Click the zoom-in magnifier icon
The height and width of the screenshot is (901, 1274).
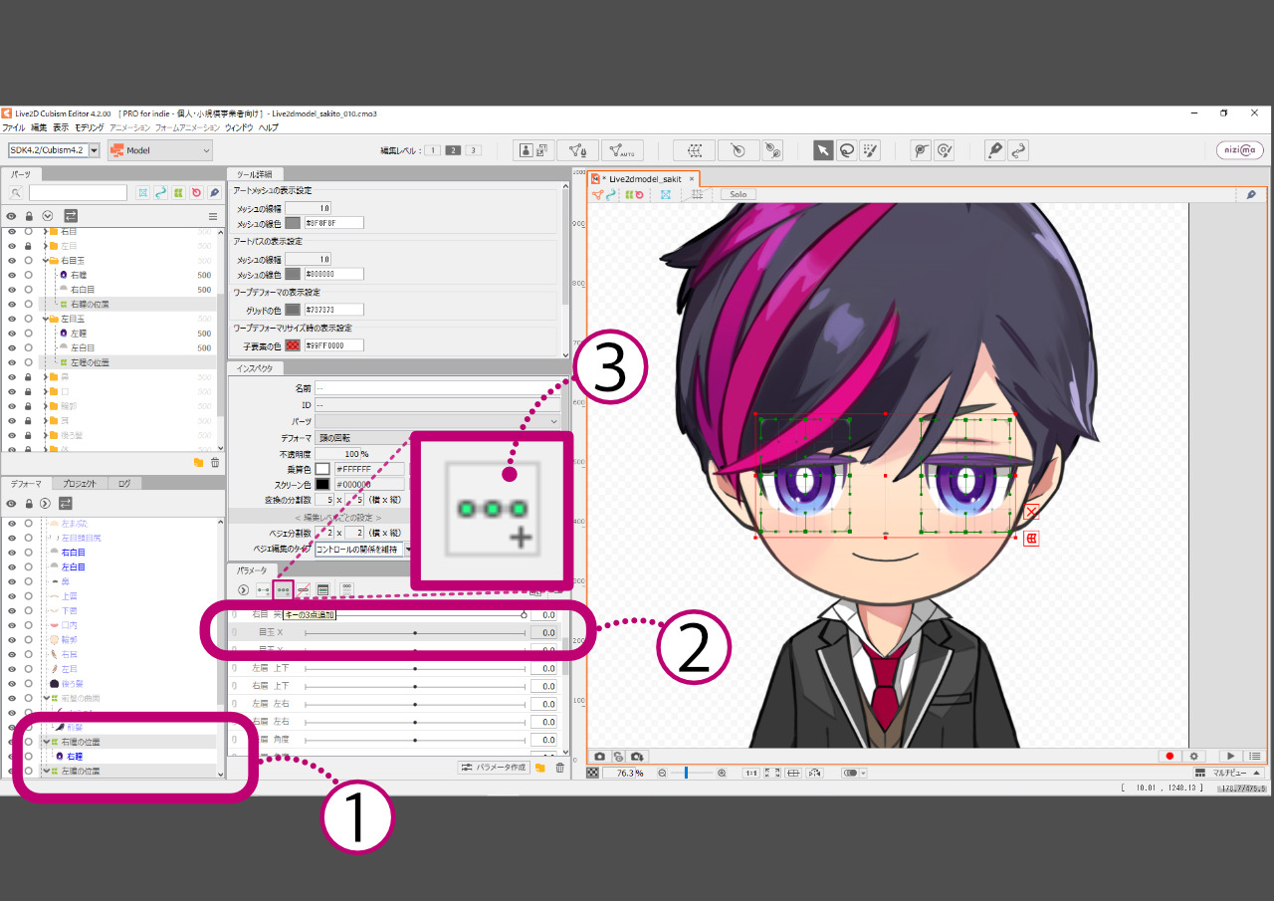pos(722,773)
